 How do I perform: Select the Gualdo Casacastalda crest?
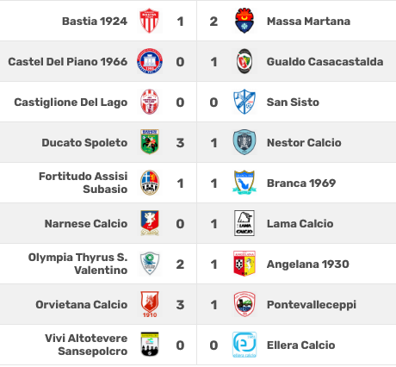(244, 61)
